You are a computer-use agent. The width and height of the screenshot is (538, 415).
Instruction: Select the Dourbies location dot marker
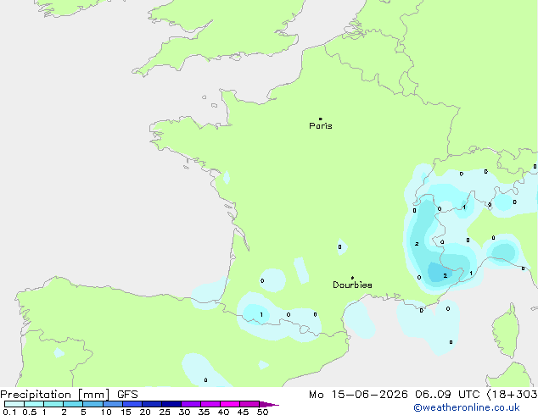(x=352, y=278)
